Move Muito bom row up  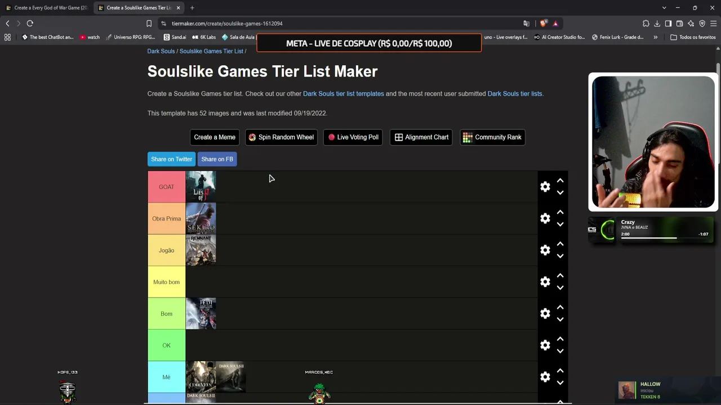pyautogui.click(x=560, y=276)
